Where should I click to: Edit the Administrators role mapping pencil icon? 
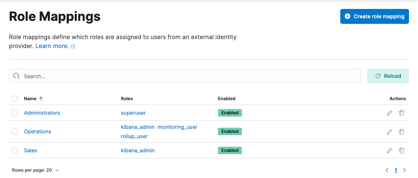390,113
